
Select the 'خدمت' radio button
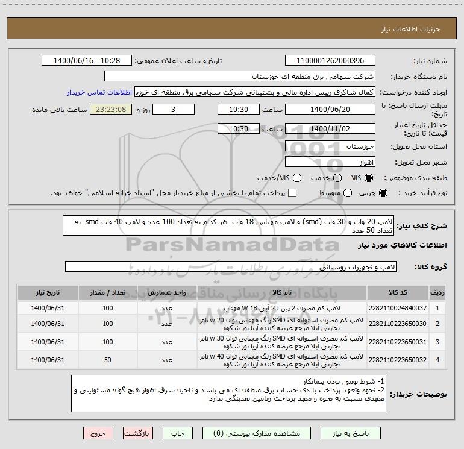click(337, 178)
